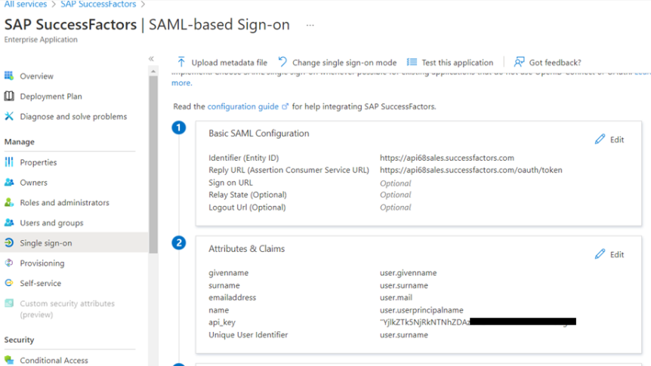This screenshot has width=651, height=366.
Task: Go to Self-service
Action: tap(40, 284)
